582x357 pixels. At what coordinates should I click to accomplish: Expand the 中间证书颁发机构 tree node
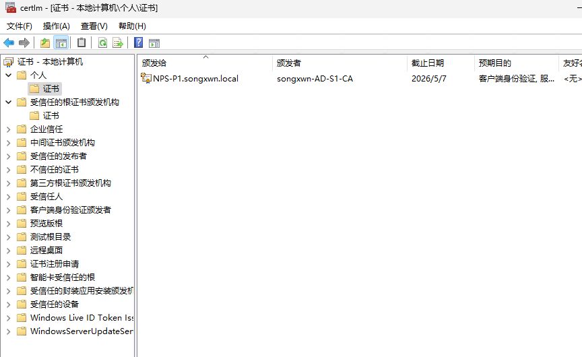tap(8, 143)
